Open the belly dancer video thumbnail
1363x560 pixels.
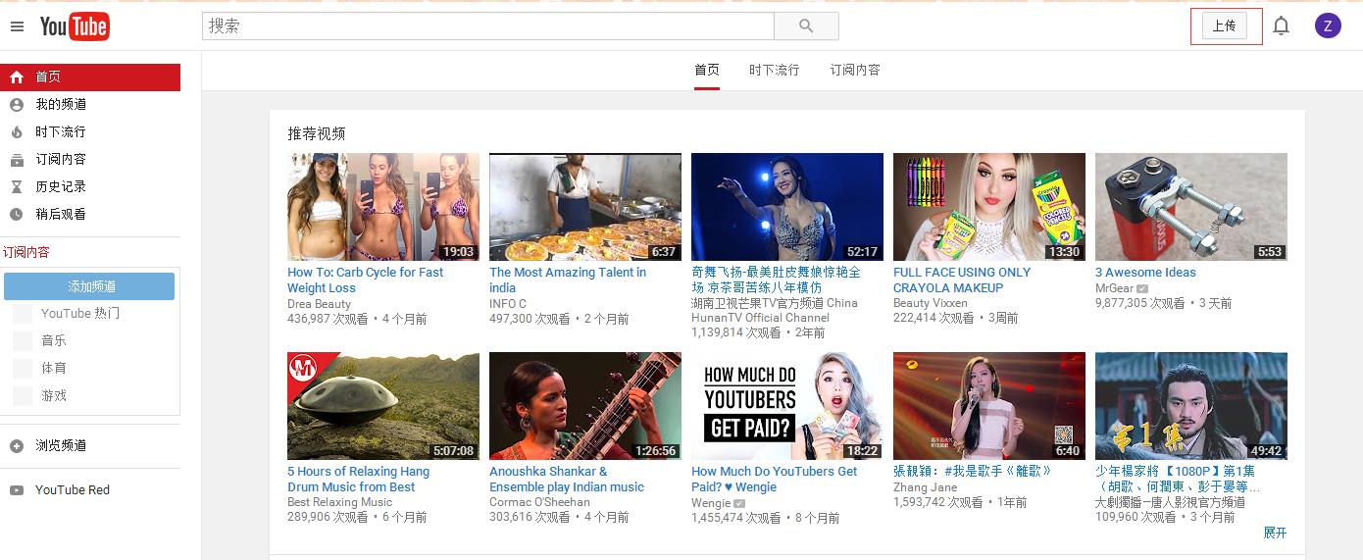[x=787, y=207]
